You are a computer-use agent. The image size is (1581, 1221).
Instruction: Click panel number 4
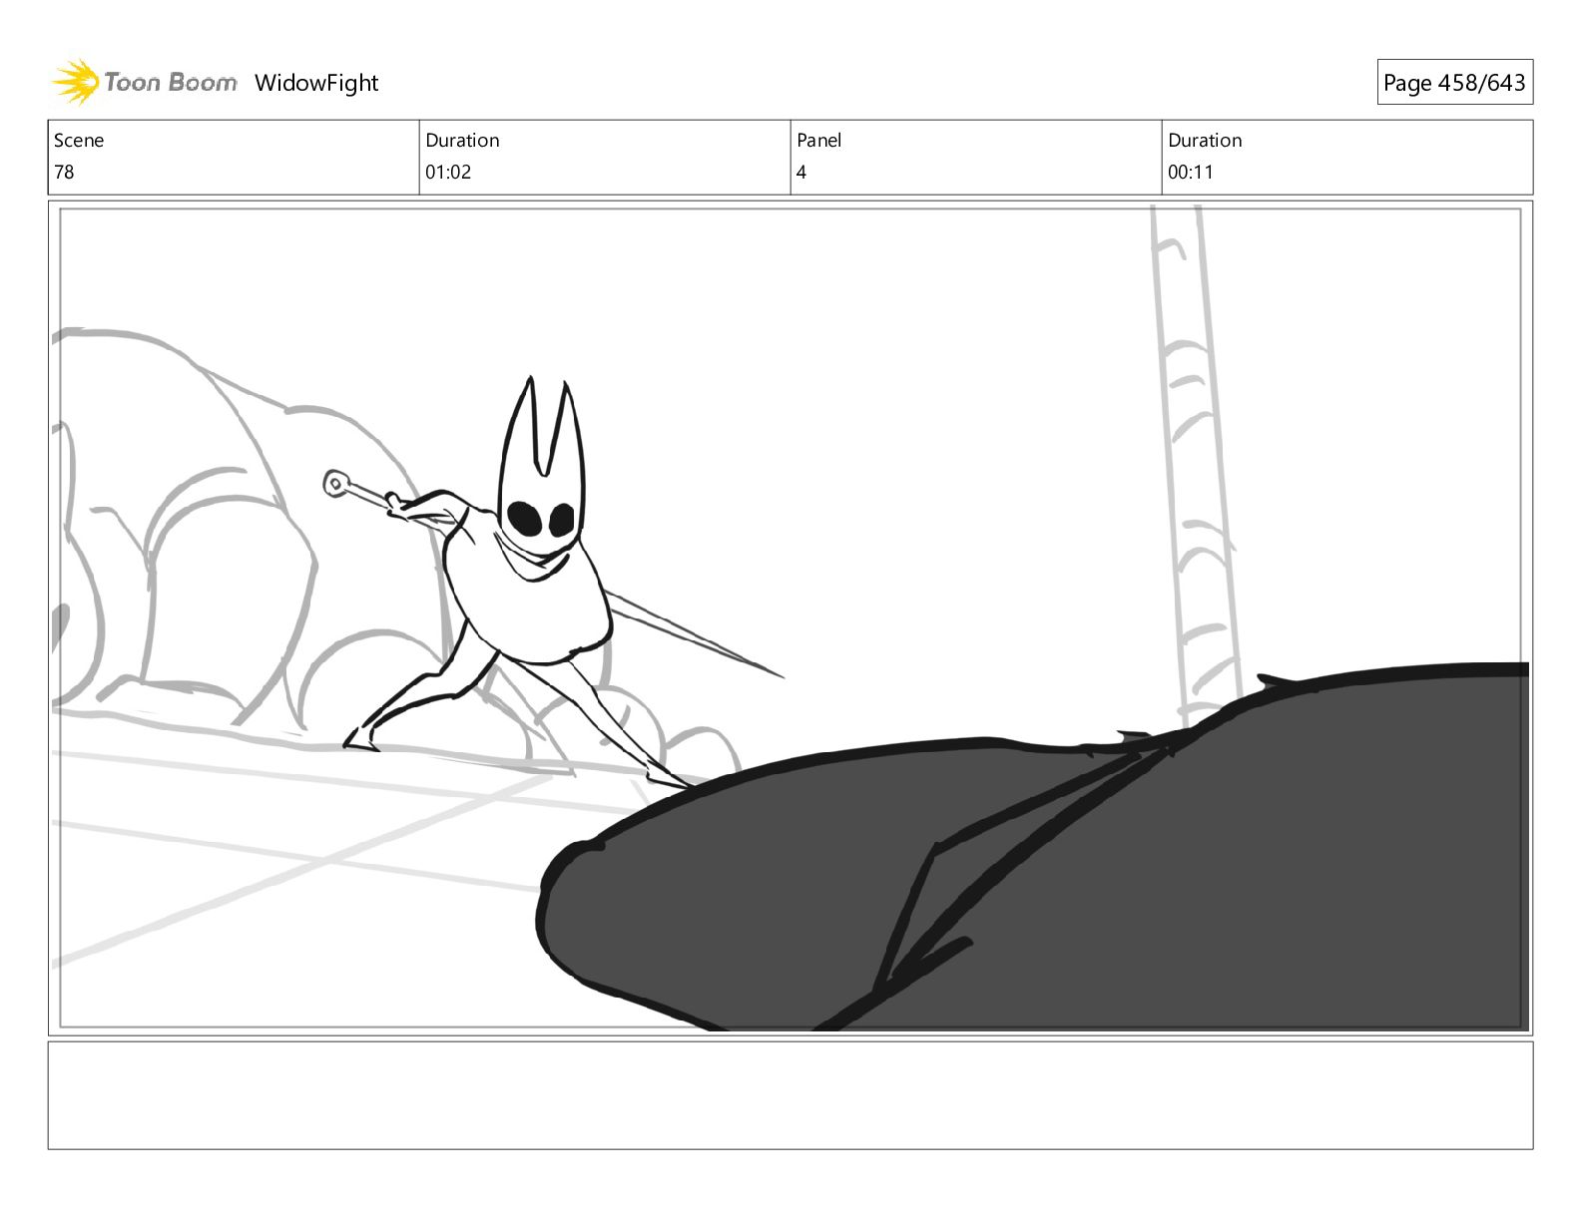coord(801,172)
